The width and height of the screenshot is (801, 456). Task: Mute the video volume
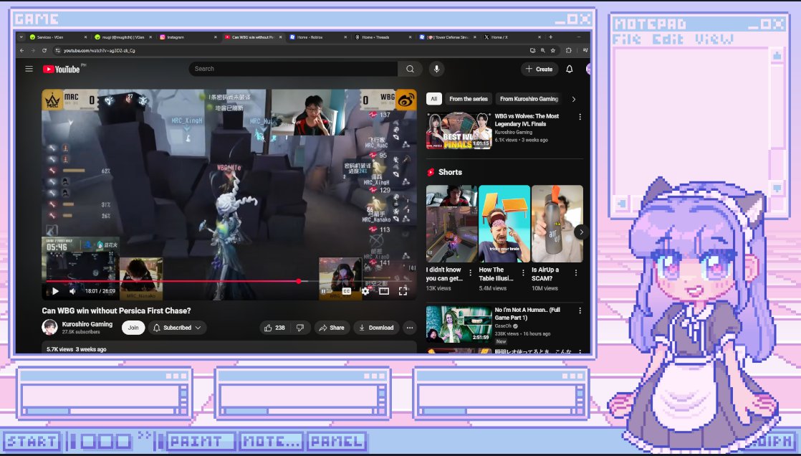coord(72,291)
